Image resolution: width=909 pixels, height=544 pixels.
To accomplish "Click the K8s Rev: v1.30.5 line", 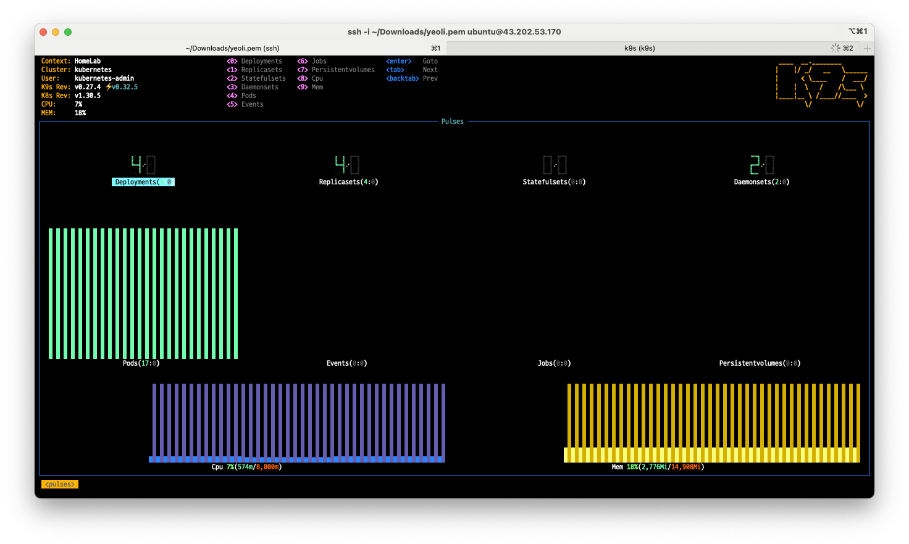I will coord(71,96).
